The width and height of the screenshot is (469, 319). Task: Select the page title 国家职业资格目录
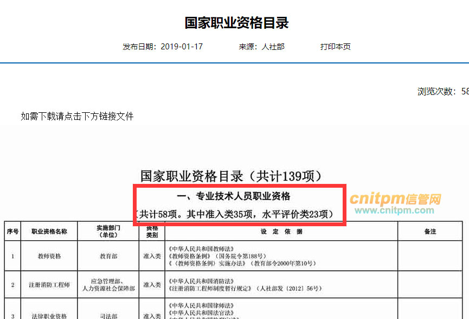click(x=236, y=23)
